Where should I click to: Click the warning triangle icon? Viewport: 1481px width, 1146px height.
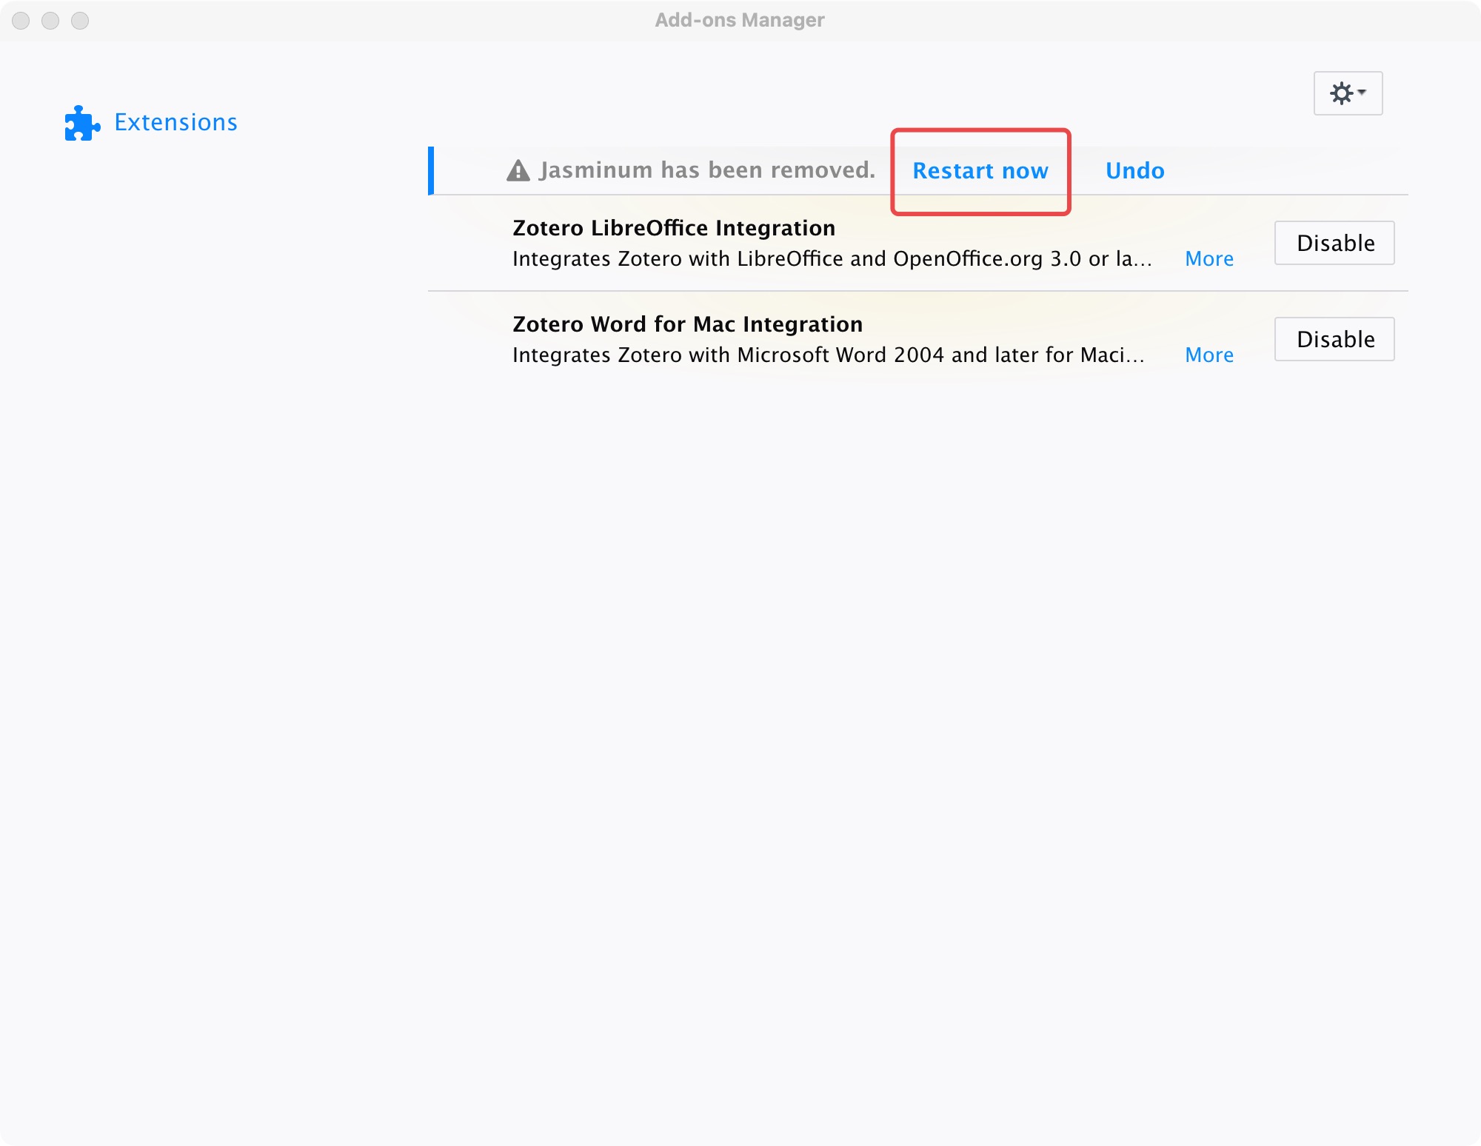point(518,171)
